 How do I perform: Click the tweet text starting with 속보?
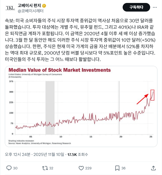80,40
